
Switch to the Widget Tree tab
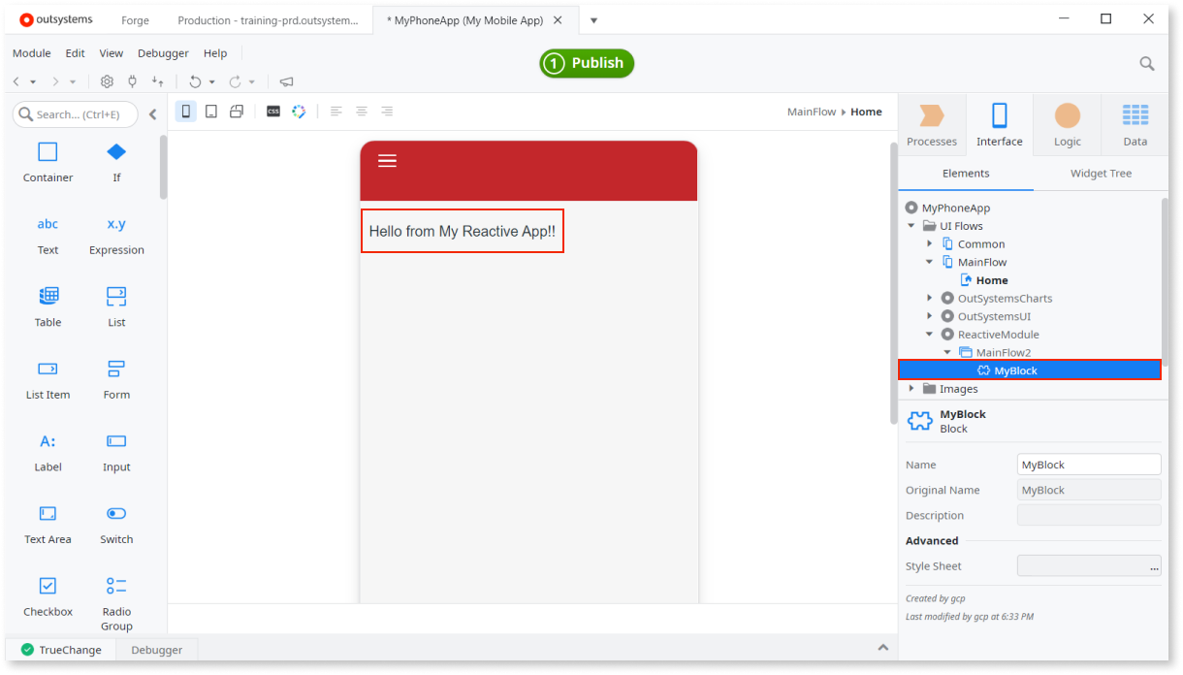1101,173
